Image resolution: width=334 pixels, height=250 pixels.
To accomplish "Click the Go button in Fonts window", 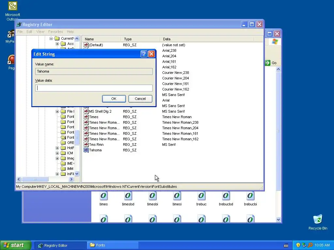I will tap(271, 63).
